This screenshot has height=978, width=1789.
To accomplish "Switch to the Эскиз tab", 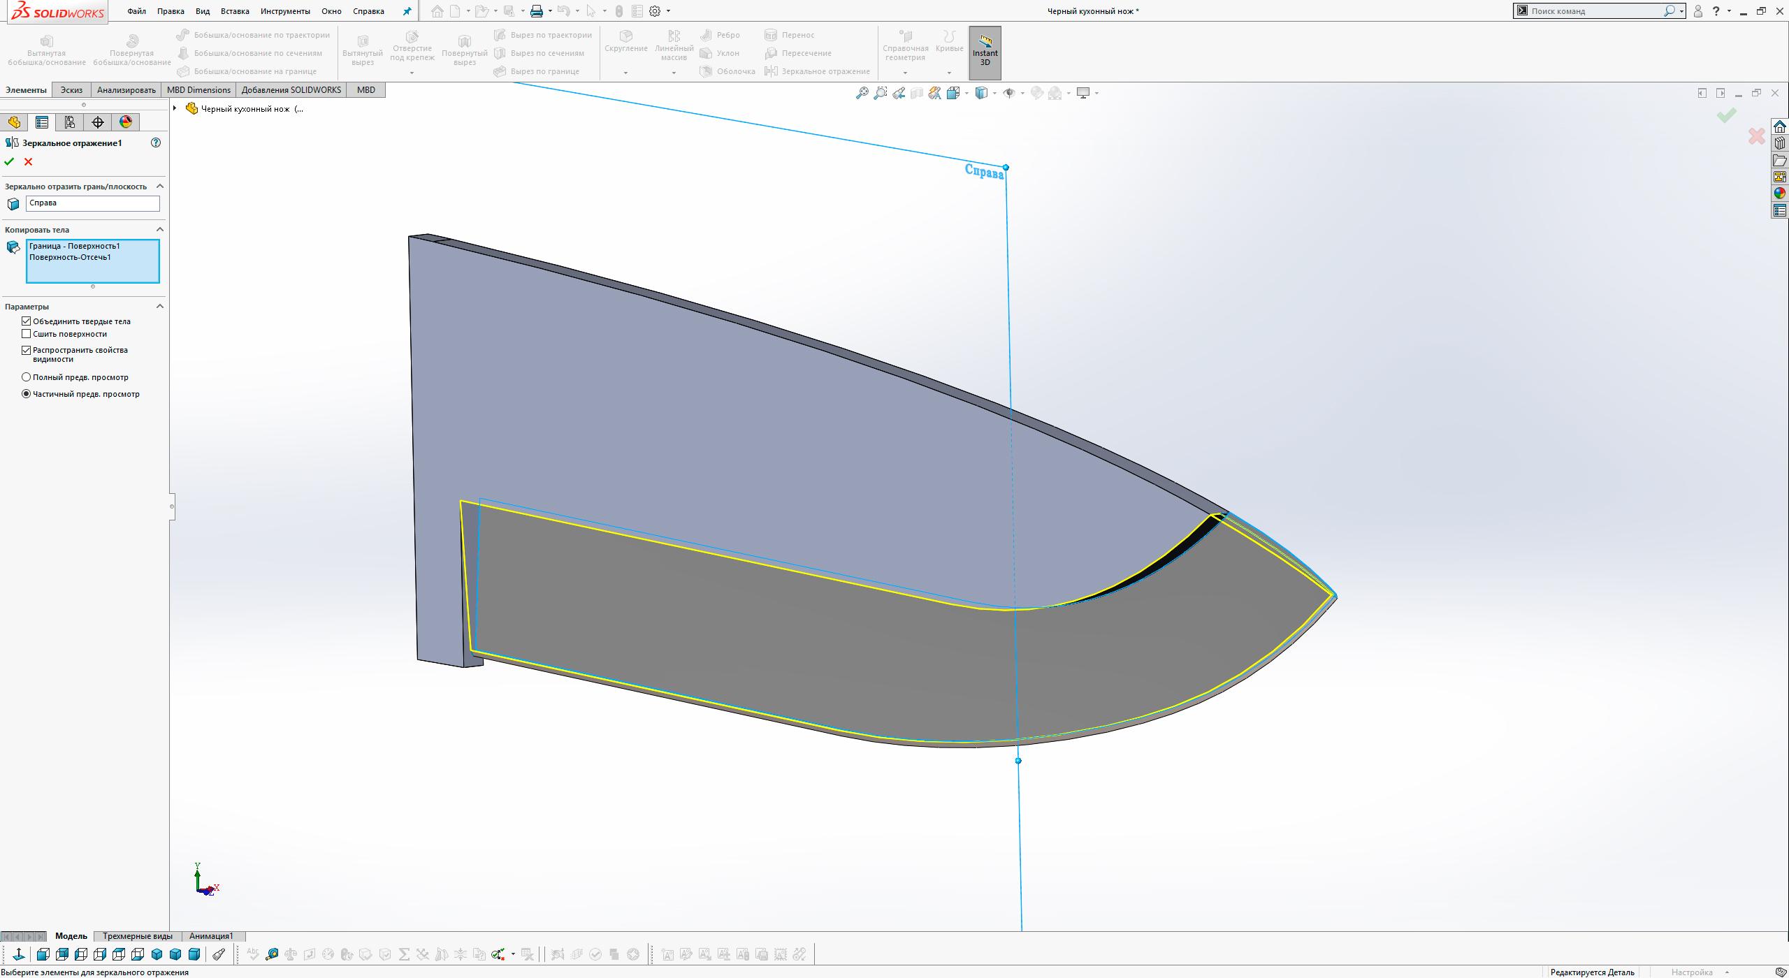I will 71,89.
